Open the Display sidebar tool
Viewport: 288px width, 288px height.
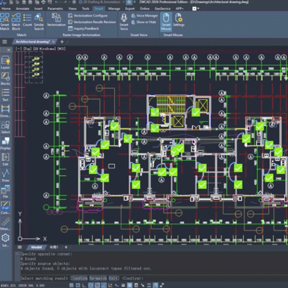[x=5, y=143]
